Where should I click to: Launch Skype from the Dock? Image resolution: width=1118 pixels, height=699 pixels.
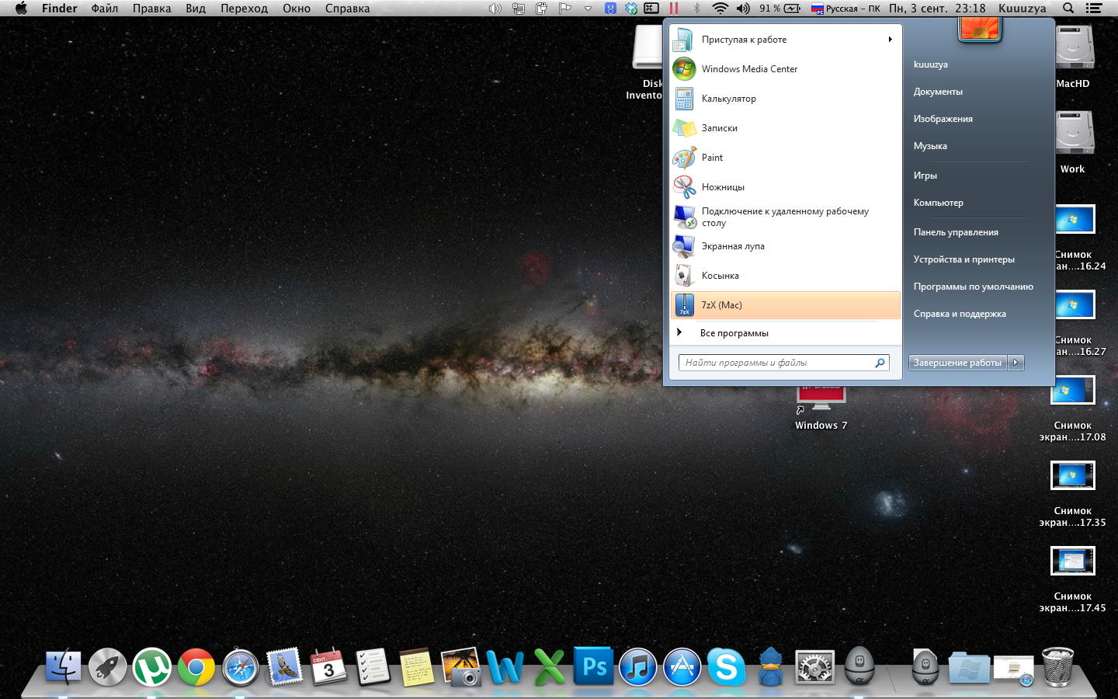[x=727, y=667]
